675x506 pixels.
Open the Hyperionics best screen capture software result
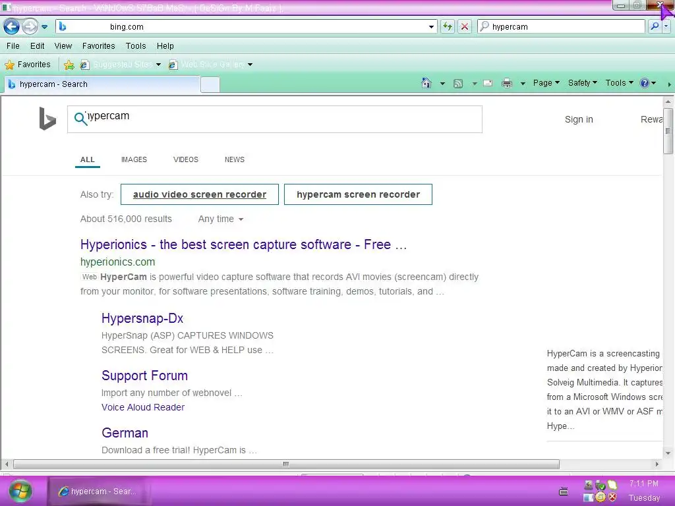[243, 244]
